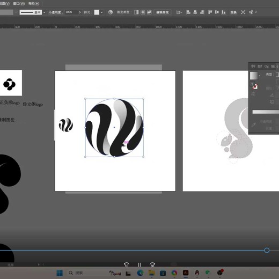Image resolution: width=279 pixels, height=279 pixels.
Task: Click the 编辑渐变 button
Action: 163,12
